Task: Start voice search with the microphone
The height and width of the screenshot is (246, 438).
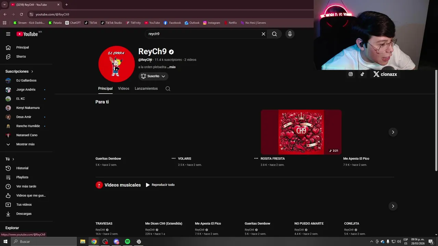Action: 290,34
